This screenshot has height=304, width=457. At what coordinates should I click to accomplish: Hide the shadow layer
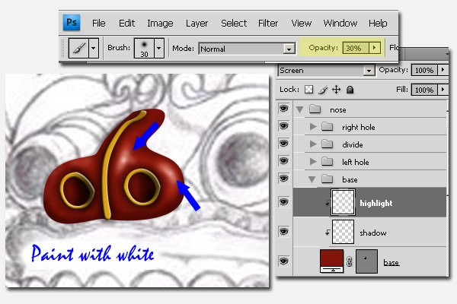(284, 232)
